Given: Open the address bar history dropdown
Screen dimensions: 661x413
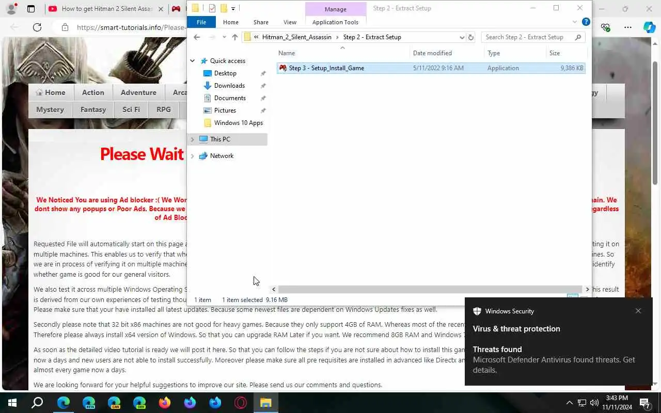Looking at the screenshot, I should point(462,37).
